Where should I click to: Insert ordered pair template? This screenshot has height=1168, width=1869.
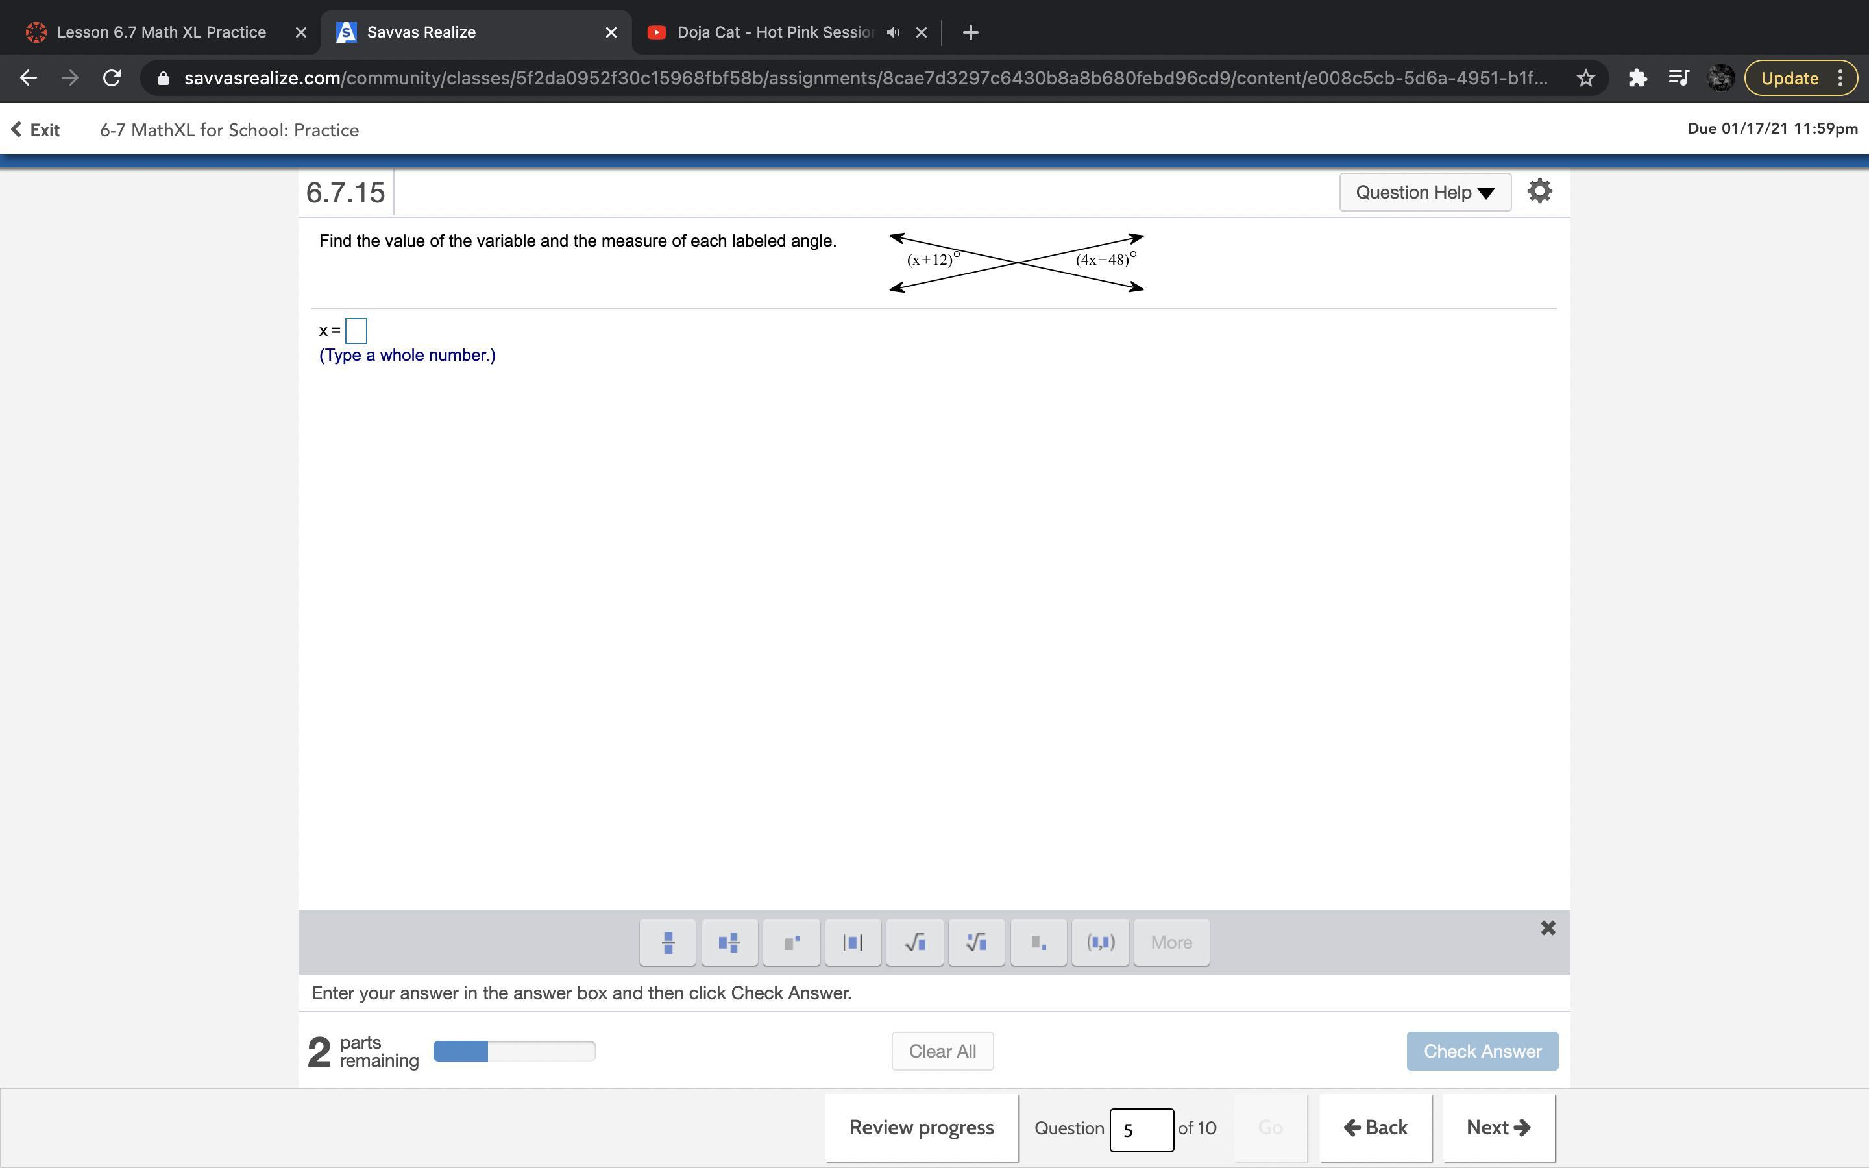pos(1100,942)
